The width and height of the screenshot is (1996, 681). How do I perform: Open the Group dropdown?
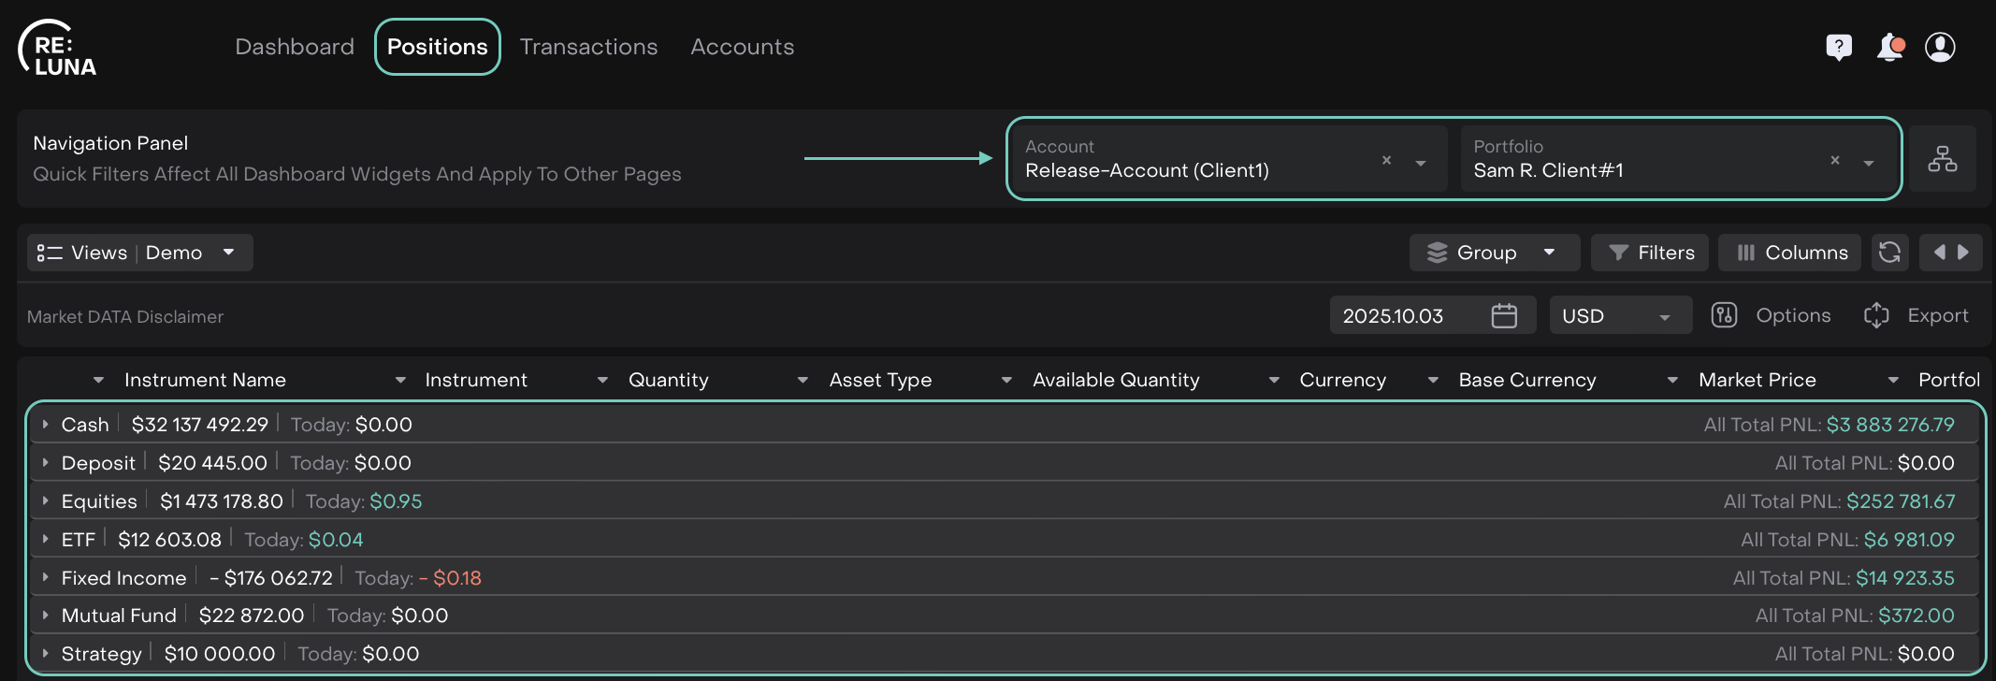pos(1494,253)
